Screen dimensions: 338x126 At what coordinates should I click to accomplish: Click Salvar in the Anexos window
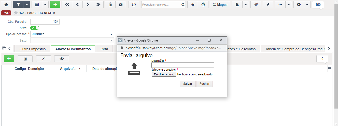[x=188, y=84]
